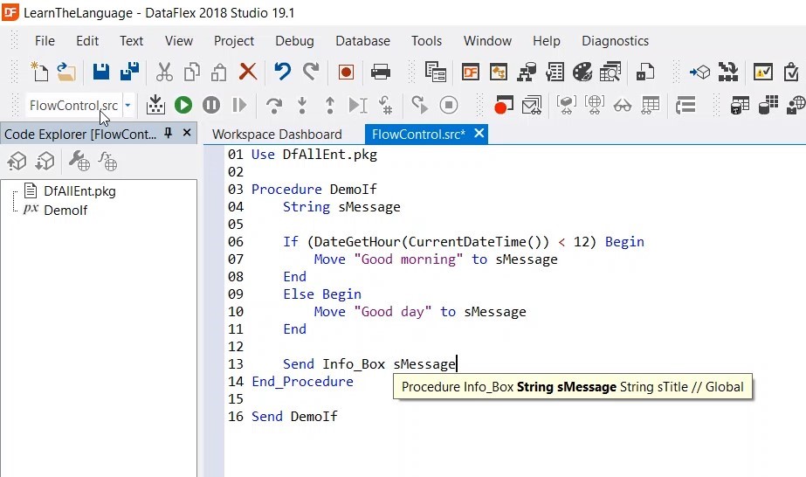Select DfAllEnt.pkg in the Code Explorer tree
The height and width of the screenshot is (477, 806).
79,190
